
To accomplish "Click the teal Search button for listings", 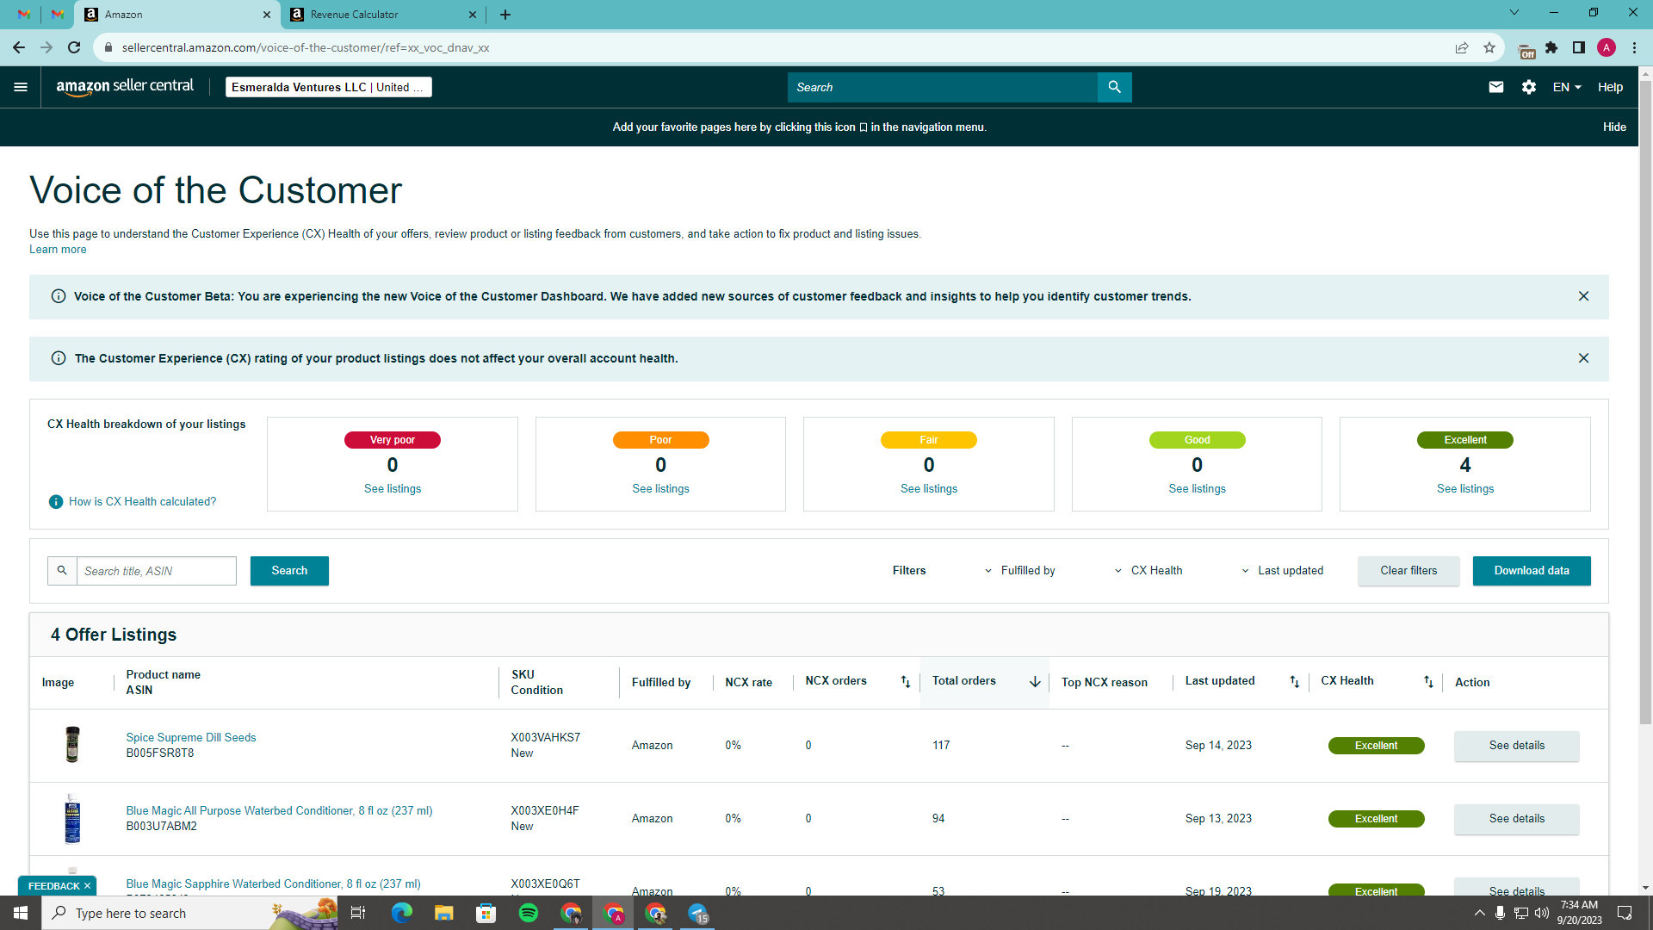I will [289, 571].
